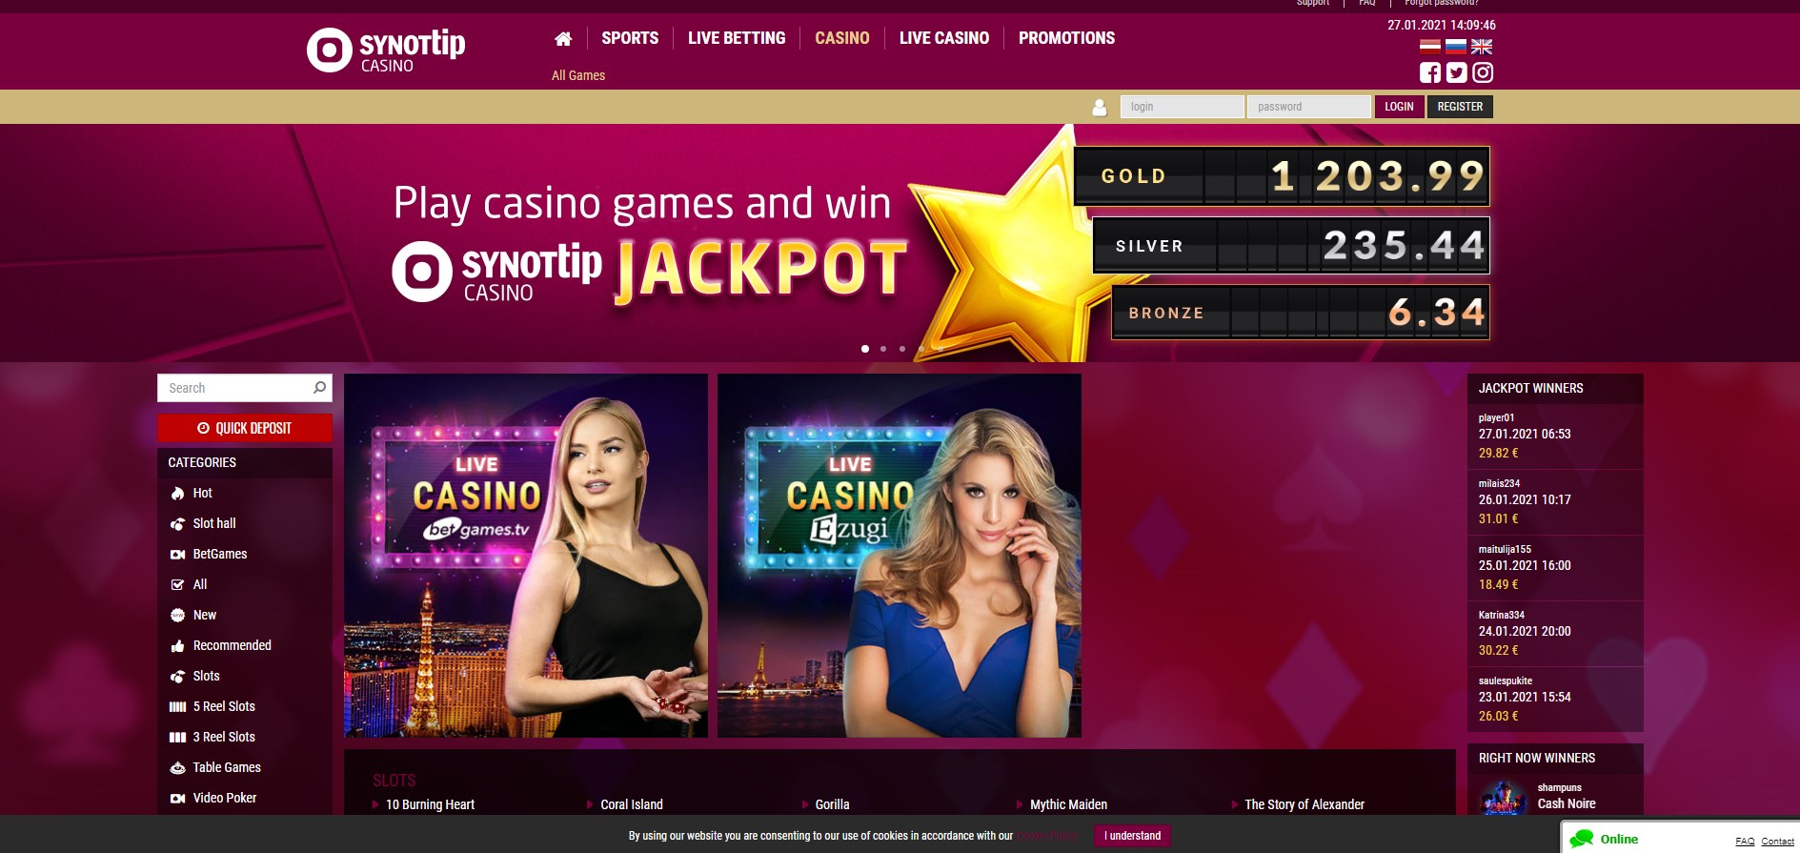Open the Instagram social icon
This screenshot has height=853, width=1800.
(x=1483, y=72)
